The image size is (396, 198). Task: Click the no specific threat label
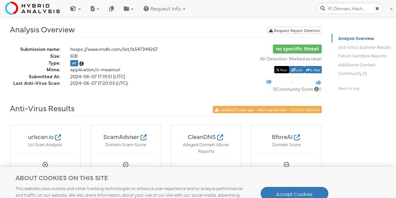[x=297, y=49]
